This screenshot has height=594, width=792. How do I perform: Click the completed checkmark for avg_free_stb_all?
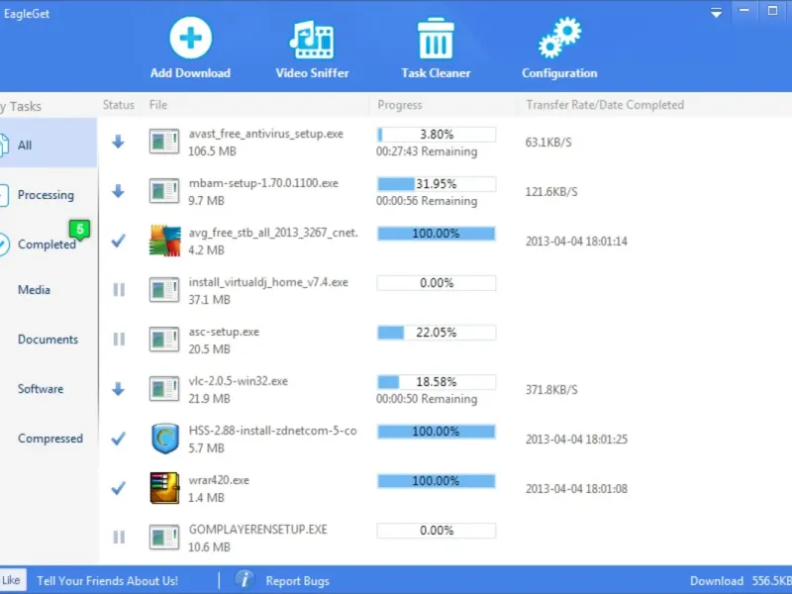coord(118,241)
